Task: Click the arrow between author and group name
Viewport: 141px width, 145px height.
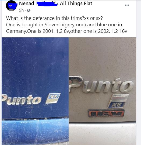Action: pyautogui.click(x=58, y=4)
